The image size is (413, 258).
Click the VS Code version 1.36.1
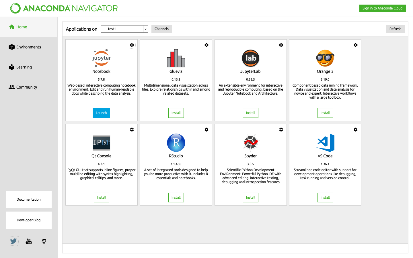click(x=325, y=164)
